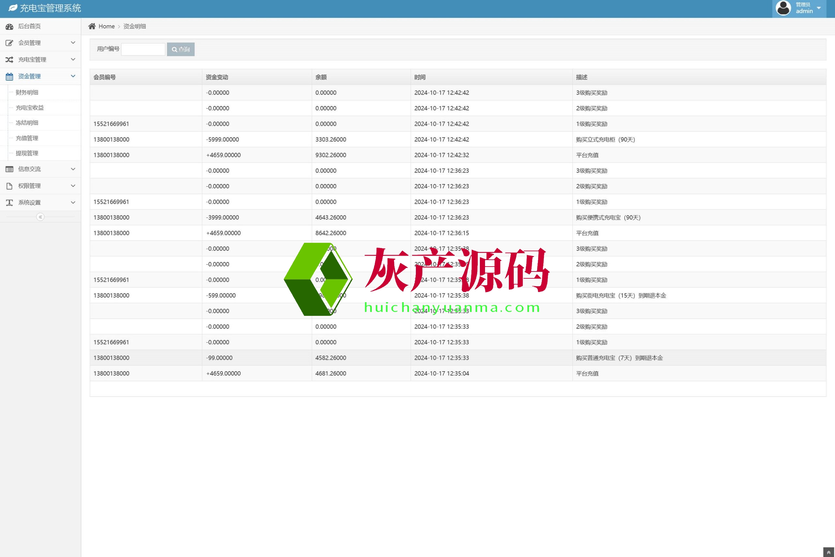Image resolution: width=835 pixels, height=557 pixels.
Task: Expand the 系统设置 menu chevron
Action: click(x=73, y=203)
